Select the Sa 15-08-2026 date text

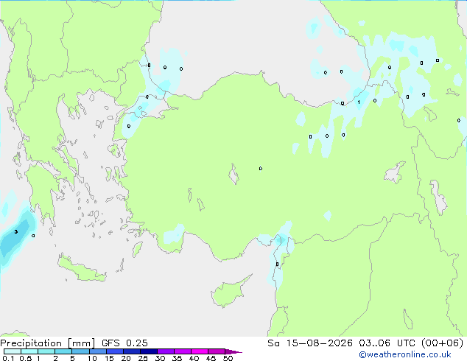(x=310, y=343)
